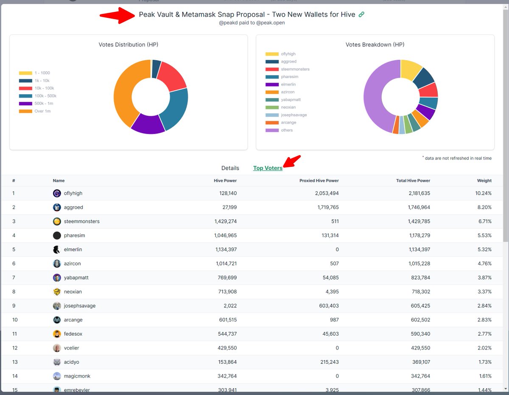The image size is (509, 395).
Task: Click josephsavage's avatar icon
Action: (57, 305)
